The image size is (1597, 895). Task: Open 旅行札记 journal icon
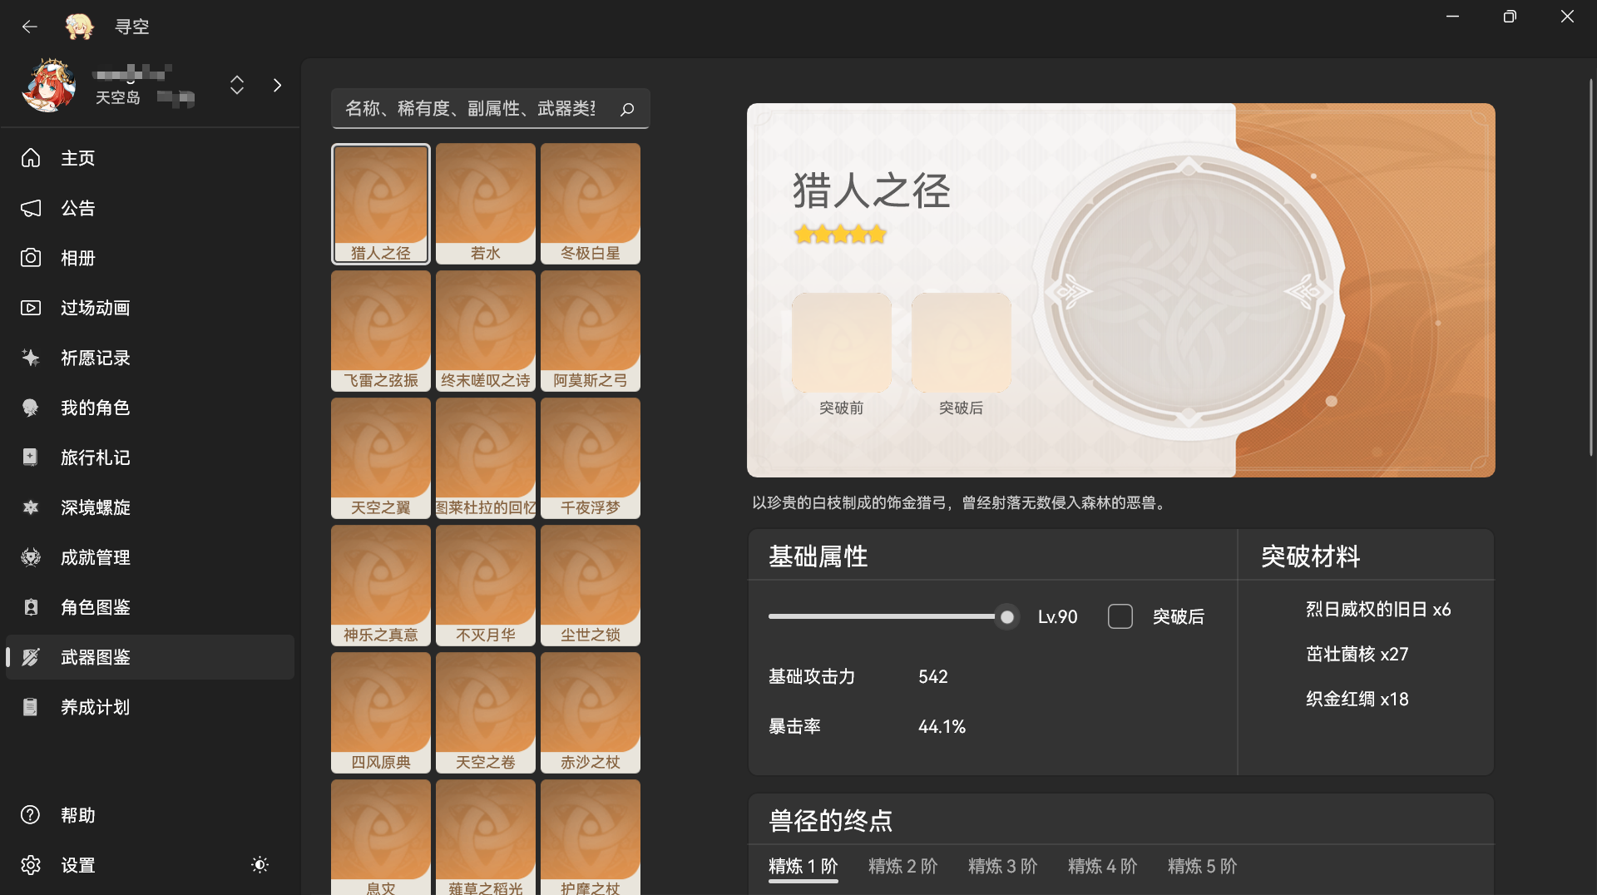click(x=31, y=457)
